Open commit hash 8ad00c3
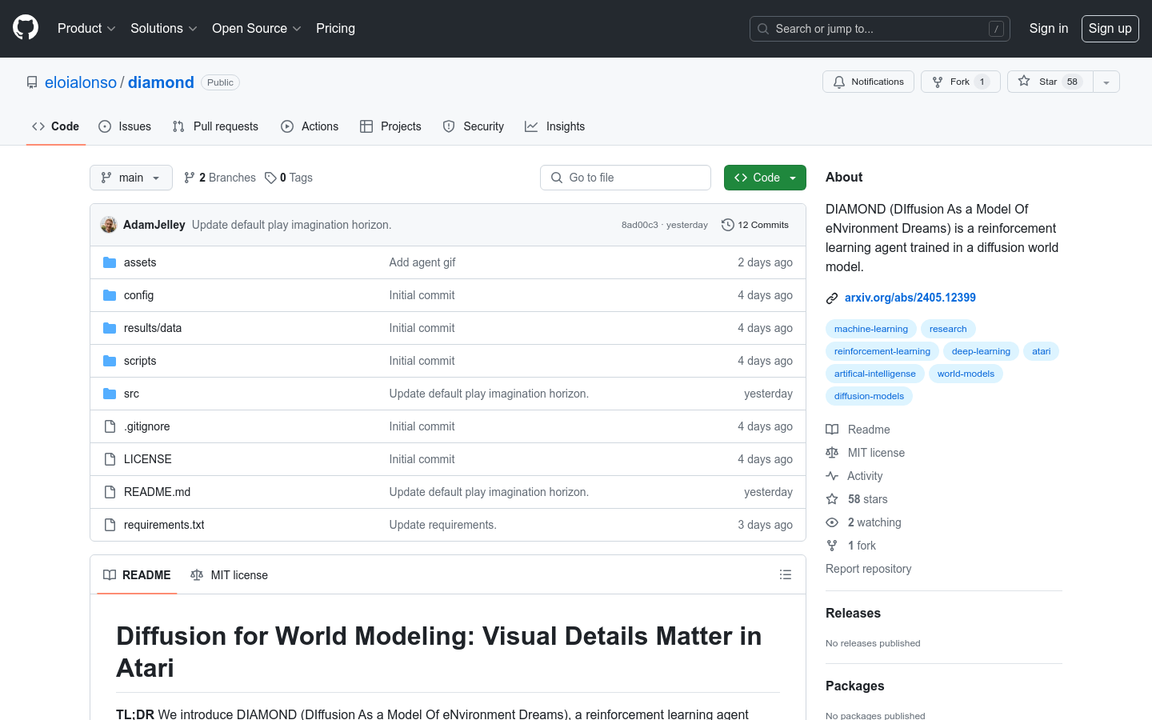 (x=640, y=225)
